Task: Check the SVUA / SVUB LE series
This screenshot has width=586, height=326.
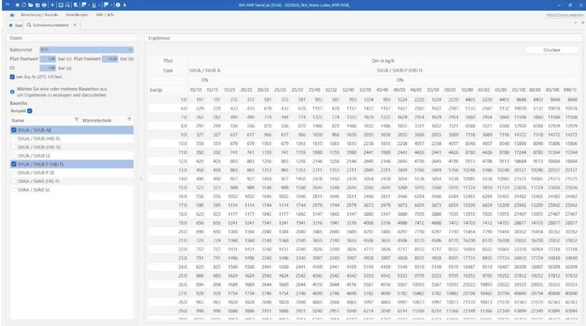Action: (x=14, y=156)
